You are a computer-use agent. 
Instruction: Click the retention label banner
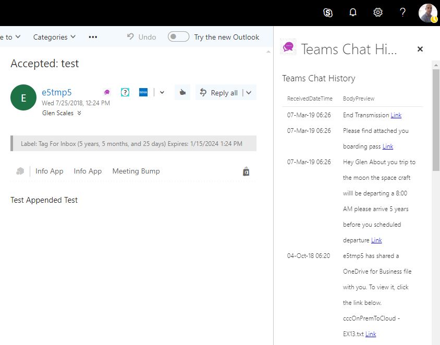(x=133, y=144)
